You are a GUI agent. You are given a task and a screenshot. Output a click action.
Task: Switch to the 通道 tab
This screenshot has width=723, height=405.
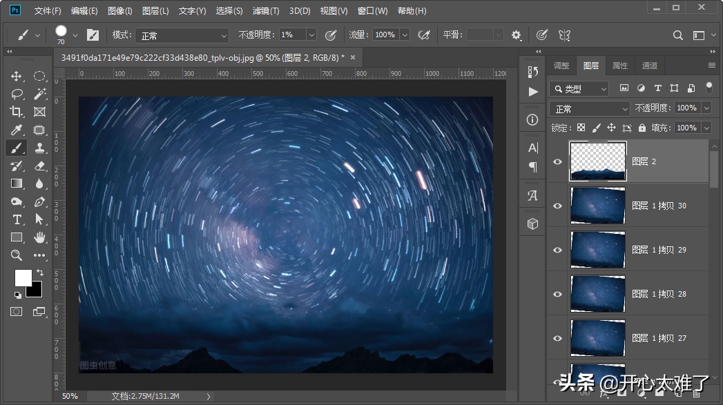coord(650,66)
